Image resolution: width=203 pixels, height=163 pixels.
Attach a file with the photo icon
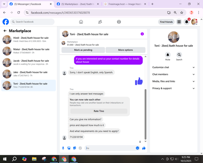click(x=69, y=148)
